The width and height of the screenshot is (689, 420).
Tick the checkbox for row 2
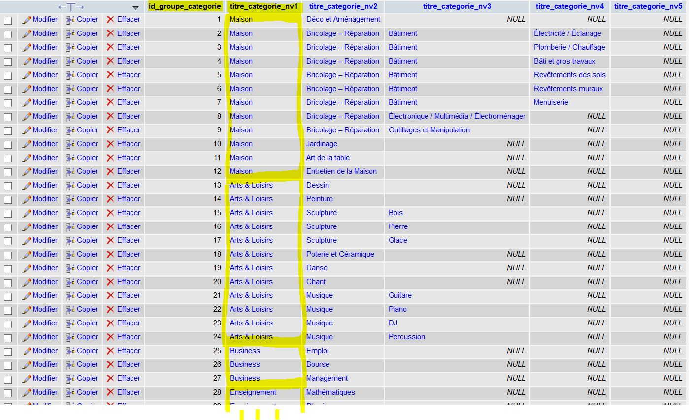coord(8,34)
